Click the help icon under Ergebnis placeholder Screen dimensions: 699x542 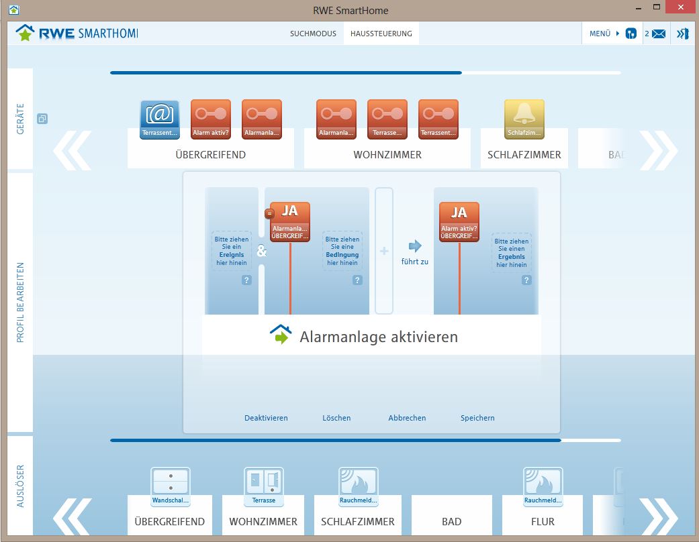526,280
